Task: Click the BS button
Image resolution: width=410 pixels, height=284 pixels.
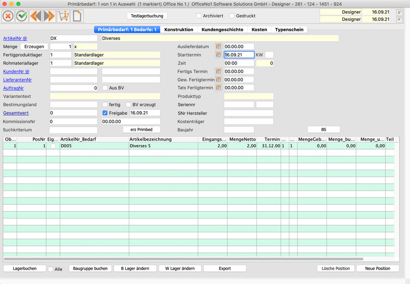Action: click(324, 130)
